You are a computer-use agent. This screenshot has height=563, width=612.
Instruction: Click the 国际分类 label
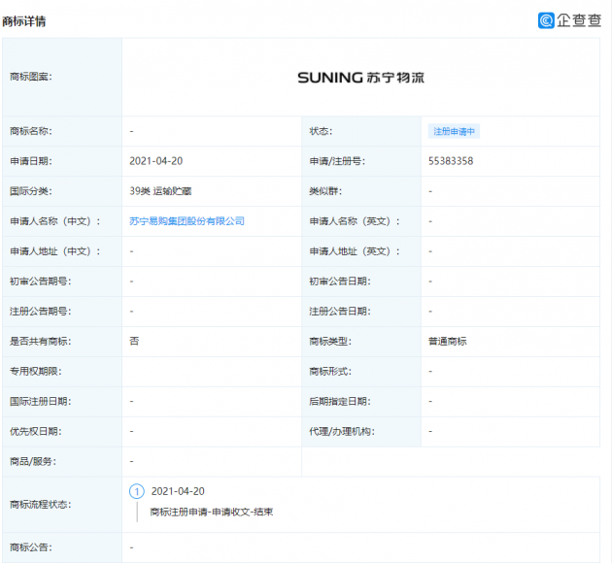(31, 191)
